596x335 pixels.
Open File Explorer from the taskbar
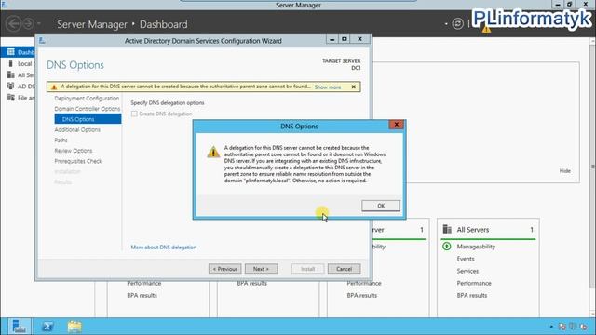click(x=74, y=327)
